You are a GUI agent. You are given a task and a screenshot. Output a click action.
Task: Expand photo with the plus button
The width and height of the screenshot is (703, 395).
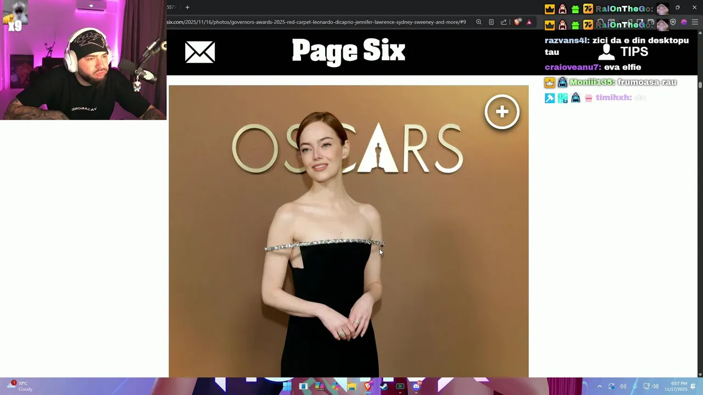click(502, 112)
